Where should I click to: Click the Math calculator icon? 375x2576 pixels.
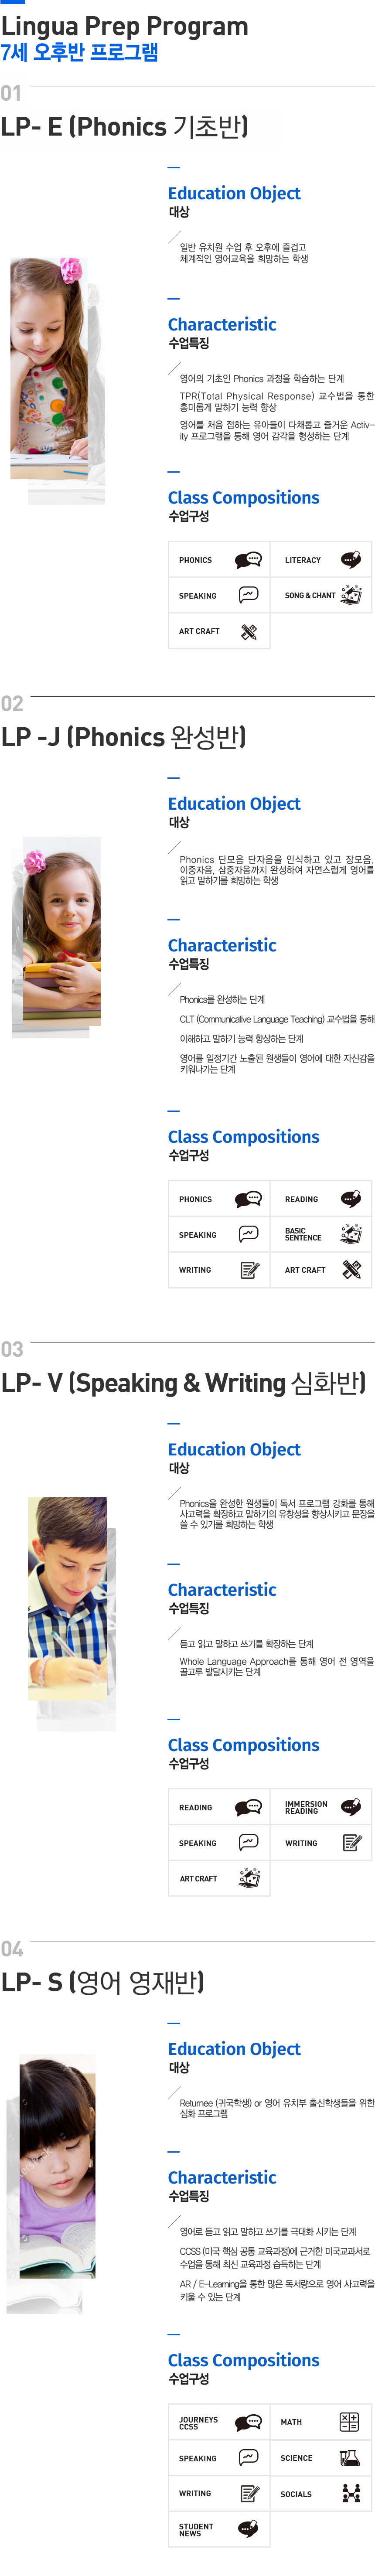pos(349,2422)
